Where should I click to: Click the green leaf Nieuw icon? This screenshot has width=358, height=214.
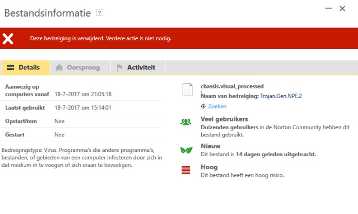[186, 150]
